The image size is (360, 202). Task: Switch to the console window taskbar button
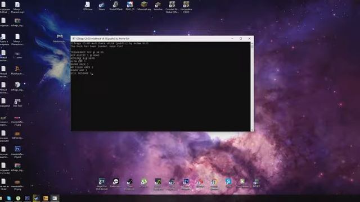click(55, 198)
